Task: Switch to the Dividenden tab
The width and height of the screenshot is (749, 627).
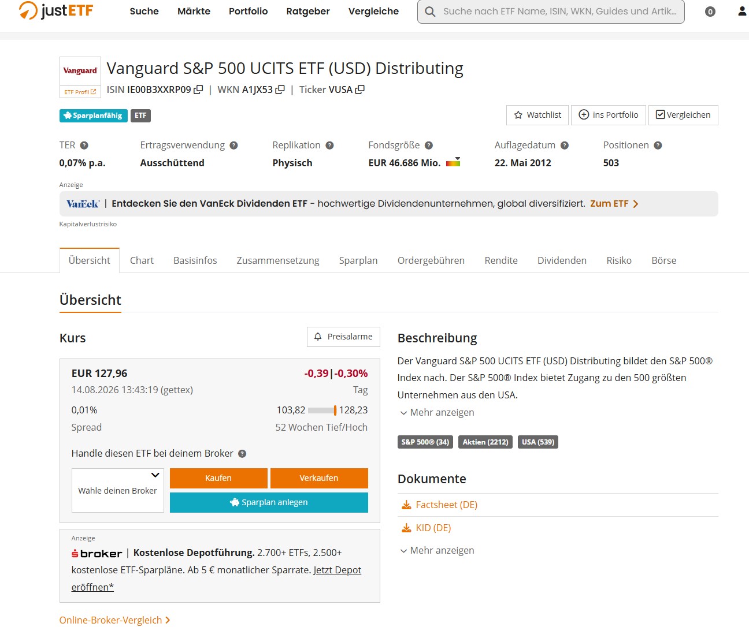Action: (x=562, y=260)
